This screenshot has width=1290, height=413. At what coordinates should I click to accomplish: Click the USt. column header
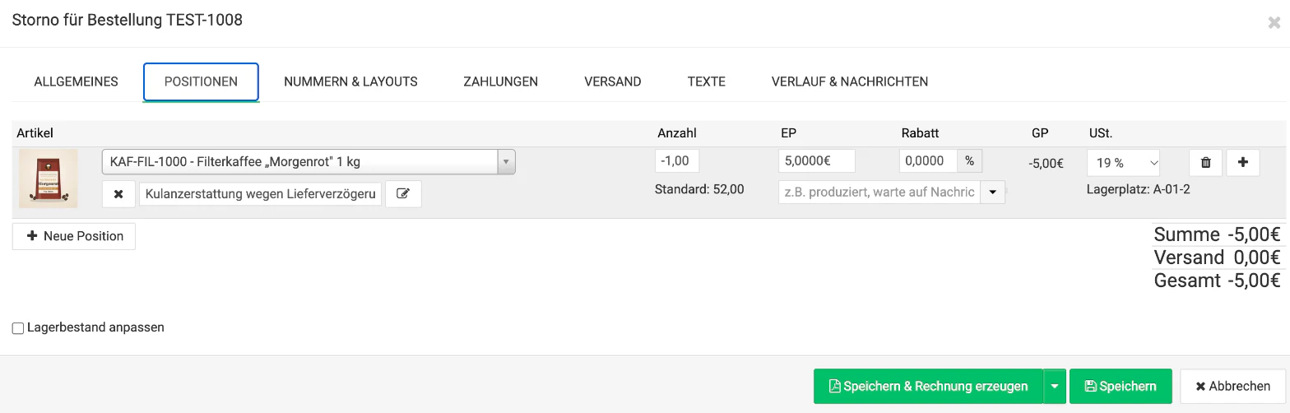[1100, 132]
